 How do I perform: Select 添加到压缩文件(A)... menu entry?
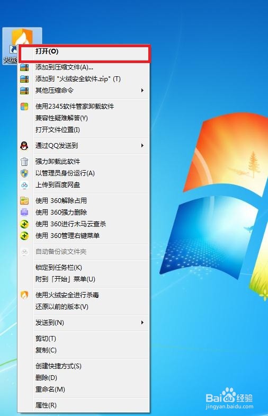click(x=84, y=67)
